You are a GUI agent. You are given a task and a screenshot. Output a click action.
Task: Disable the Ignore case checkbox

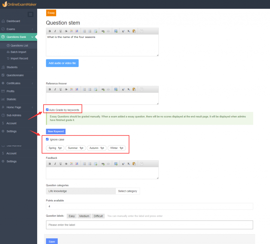(47, 139)
